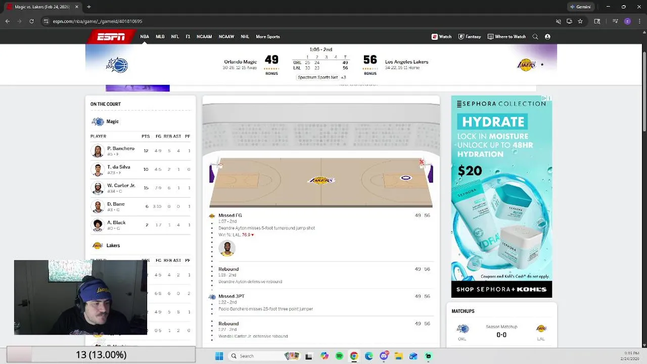
Task: Open the NBA menu
Action: (145, 36)
